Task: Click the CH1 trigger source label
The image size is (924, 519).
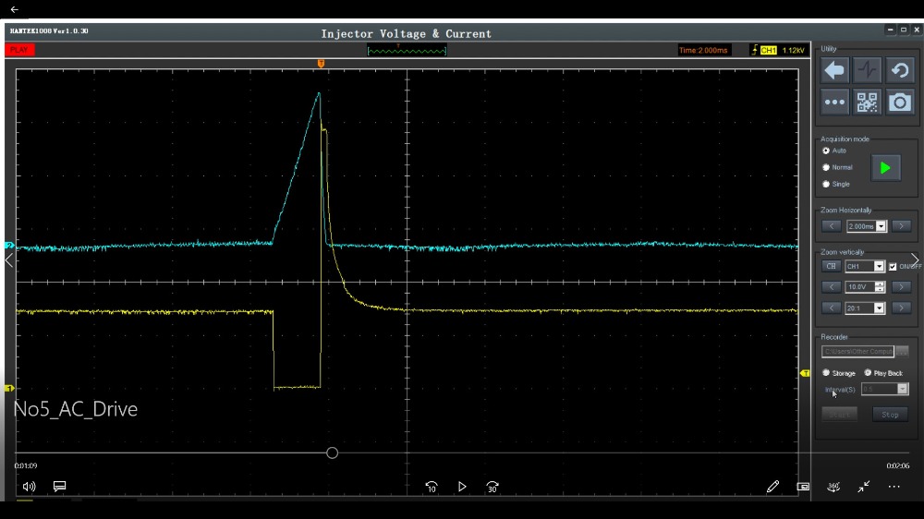Action: point(768,51)
